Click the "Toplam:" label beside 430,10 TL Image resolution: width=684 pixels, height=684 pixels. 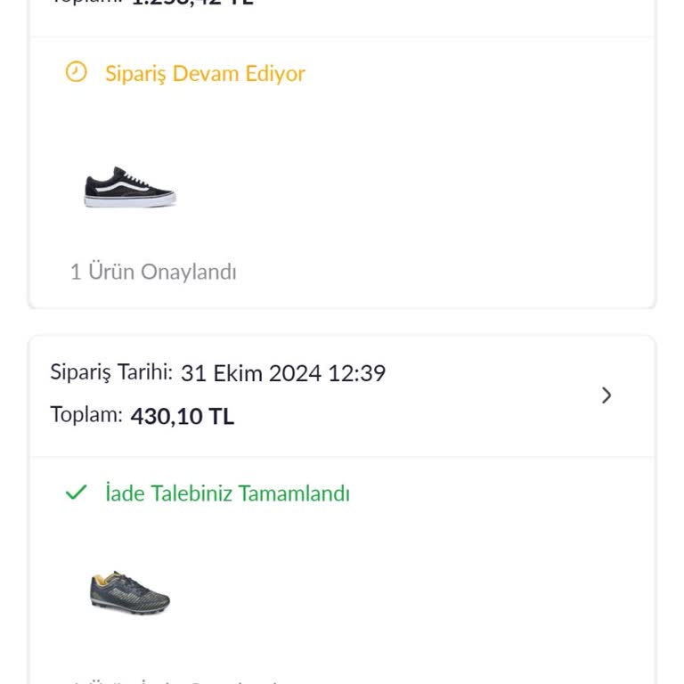[x=86, y=415]
